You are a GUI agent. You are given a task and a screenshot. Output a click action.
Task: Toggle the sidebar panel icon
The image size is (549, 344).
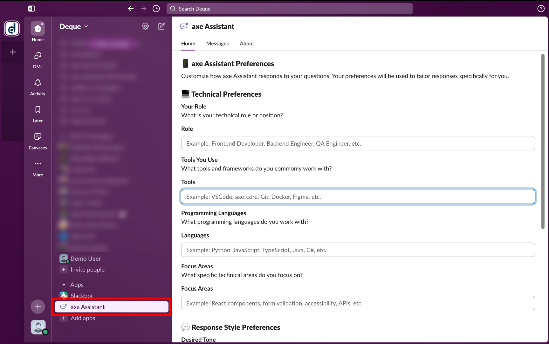click(31, 9)
